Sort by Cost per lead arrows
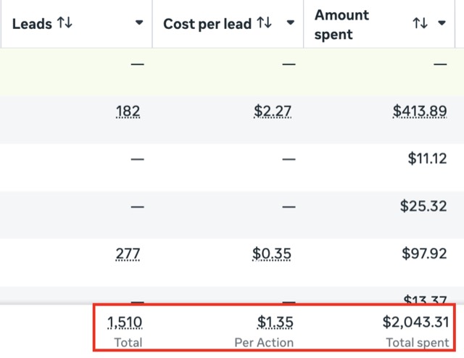Viewport: 464px width, 358px height. coord(264,22)
